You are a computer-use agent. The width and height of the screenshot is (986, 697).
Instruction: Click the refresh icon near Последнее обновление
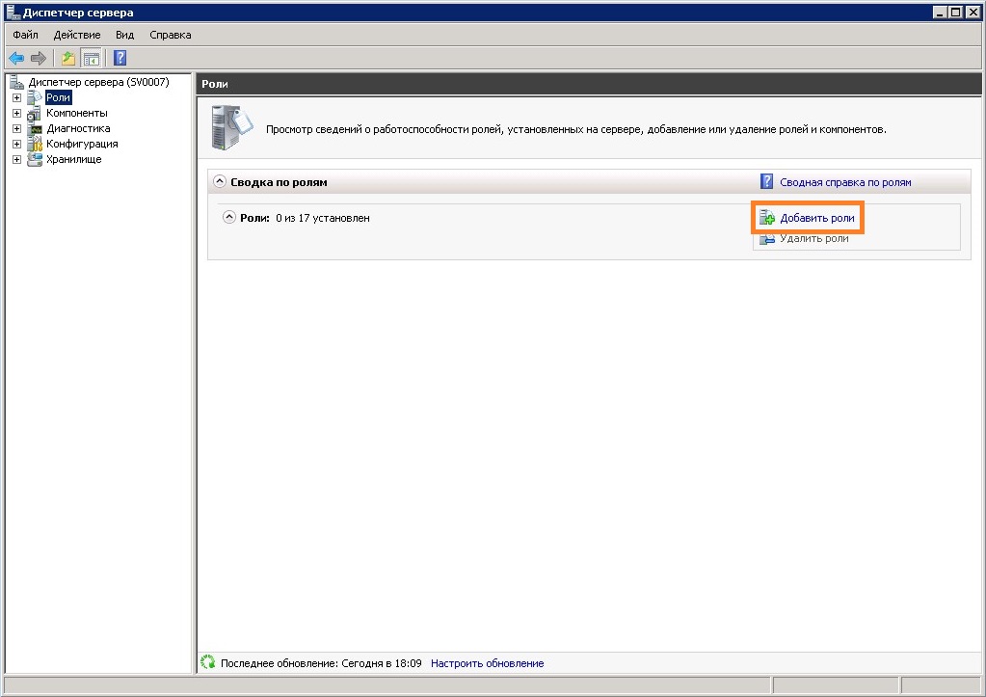pos(207,663)
